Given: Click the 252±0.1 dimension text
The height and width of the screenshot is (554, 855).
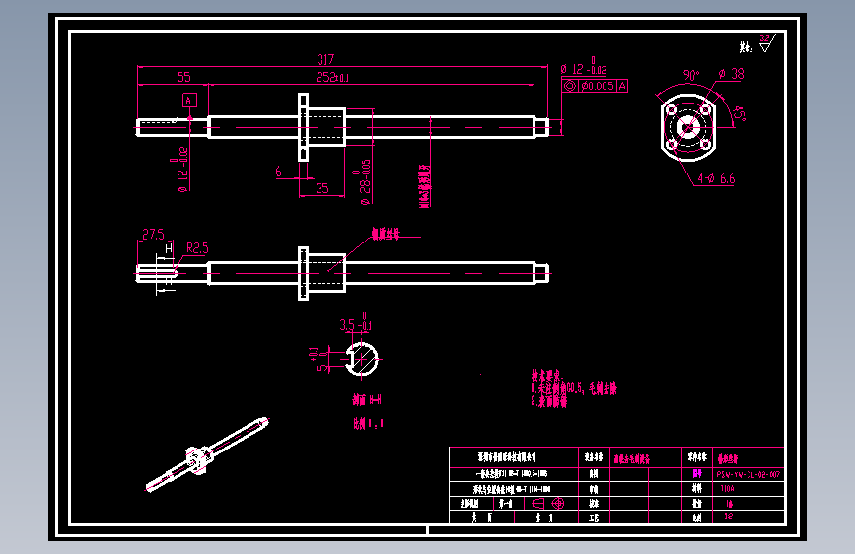Looking at the screenshot, I should click(x=332, y=78).
